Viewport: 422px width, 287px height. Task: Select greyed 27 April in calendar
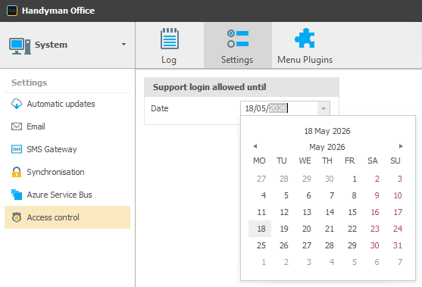tap(261, 179)
